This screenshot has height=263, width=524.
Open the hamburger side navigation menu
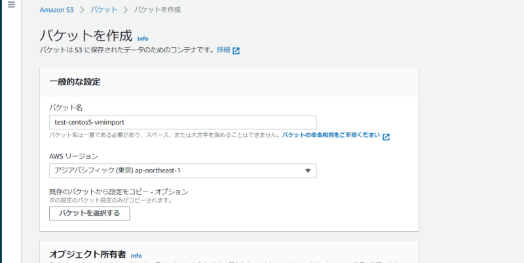tap(10, 5)
